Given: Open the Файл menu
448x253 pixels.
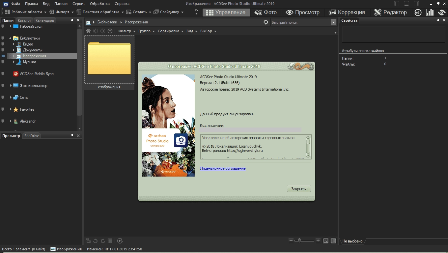Looking at the screenshot, I should pyautogui.click(x=15, y=4).
